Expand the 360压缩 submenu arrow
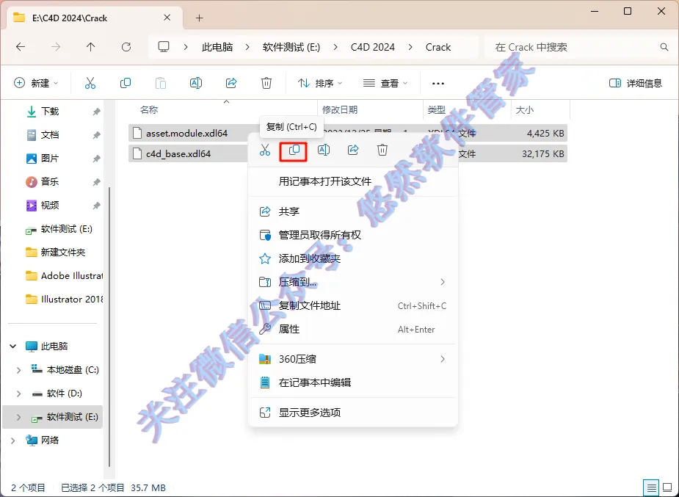 443,359
